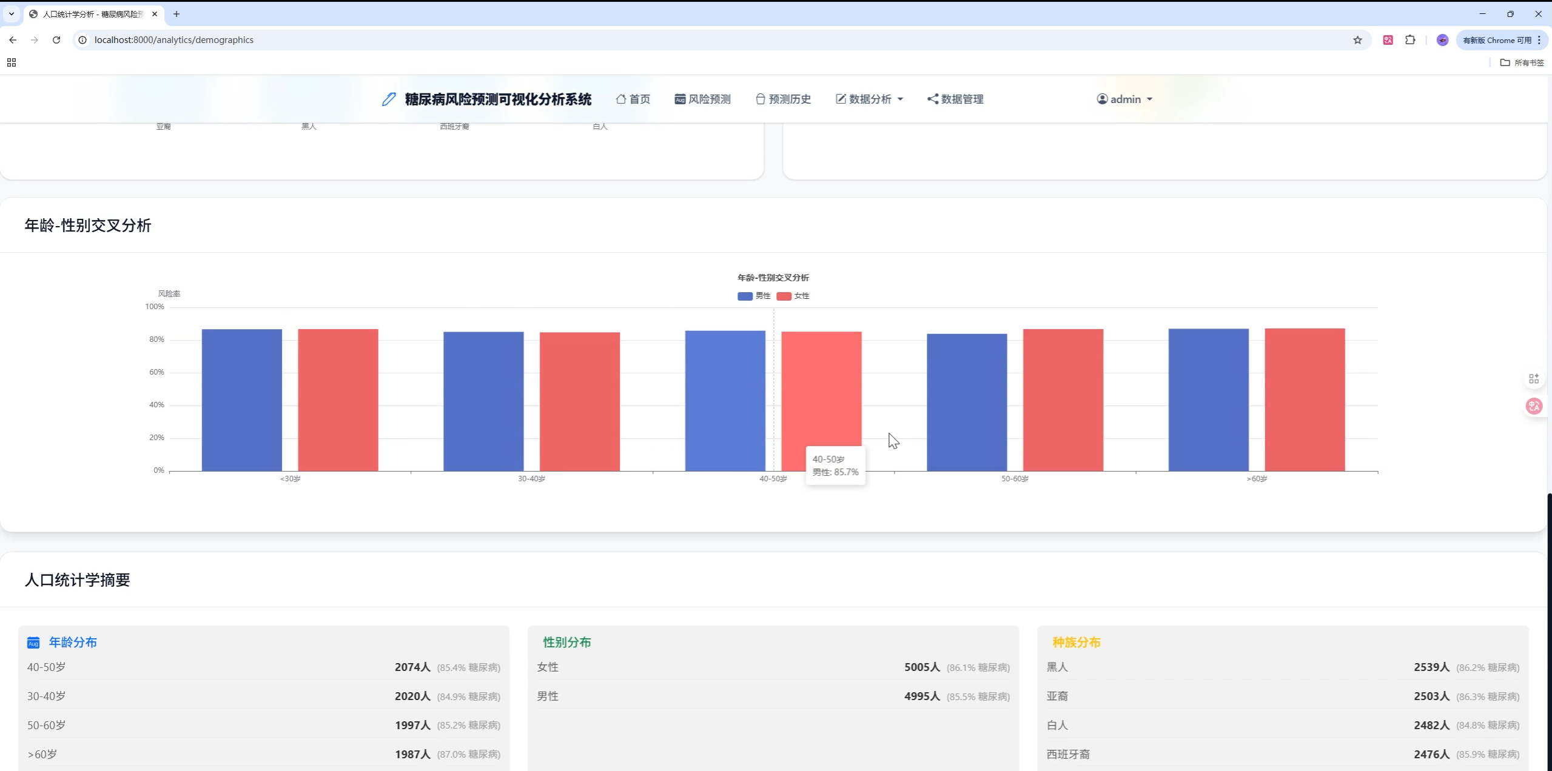Image resolution: width=1552 pixels, height=771 pixels.
Task: Switch to 风险预测 menu item
Action: point(710,99)
